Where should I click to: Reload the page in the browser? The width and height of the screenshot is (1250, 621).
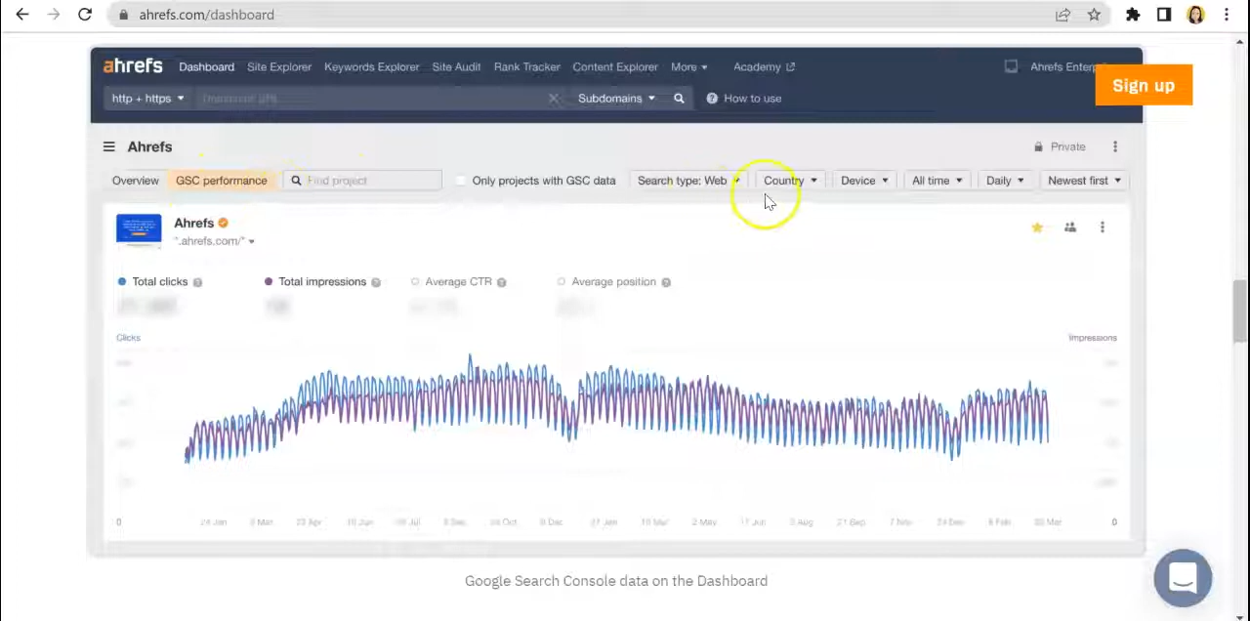[x=85, y=15]
